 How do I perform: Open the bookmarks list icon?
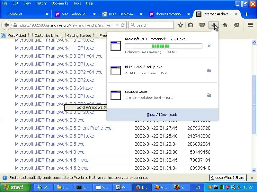(191, 25)
